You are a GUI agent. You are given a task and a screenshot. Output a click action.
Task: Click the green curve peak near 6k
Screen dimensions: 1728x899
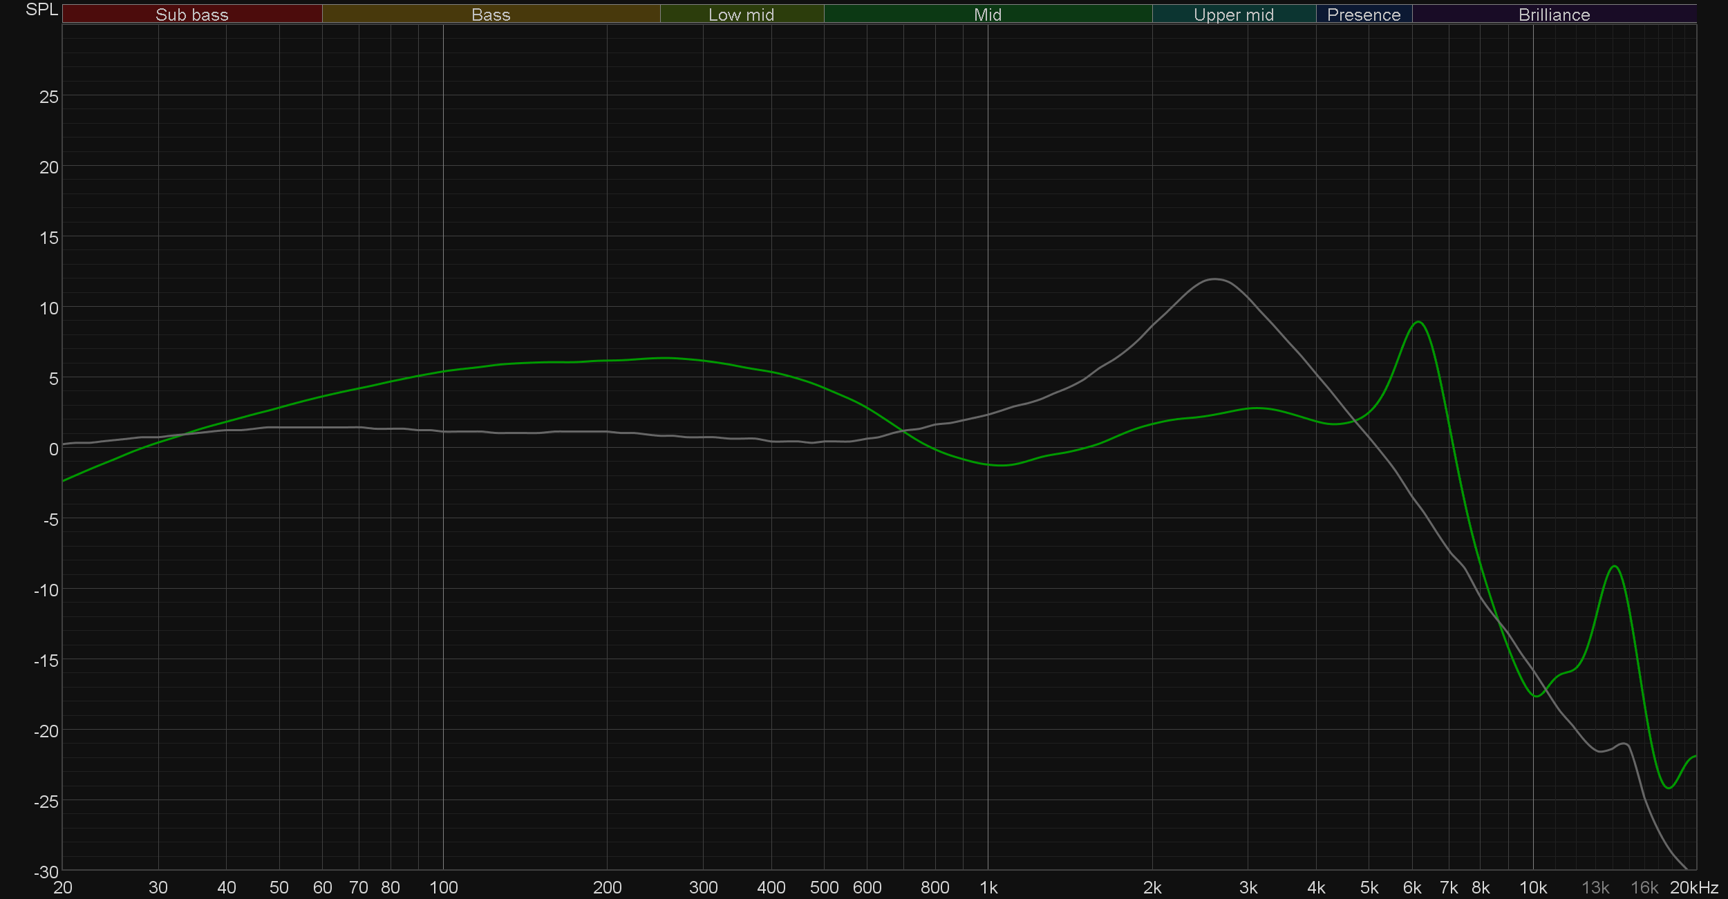(1418, 322)
